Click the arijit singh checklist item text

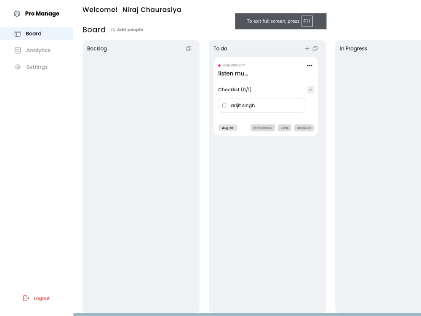point(243,106)
